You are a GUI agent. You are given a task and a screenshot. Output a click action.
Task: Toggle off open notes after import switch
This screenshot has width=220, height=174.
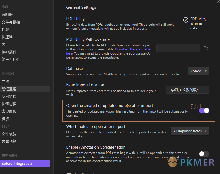pos(204,110)
